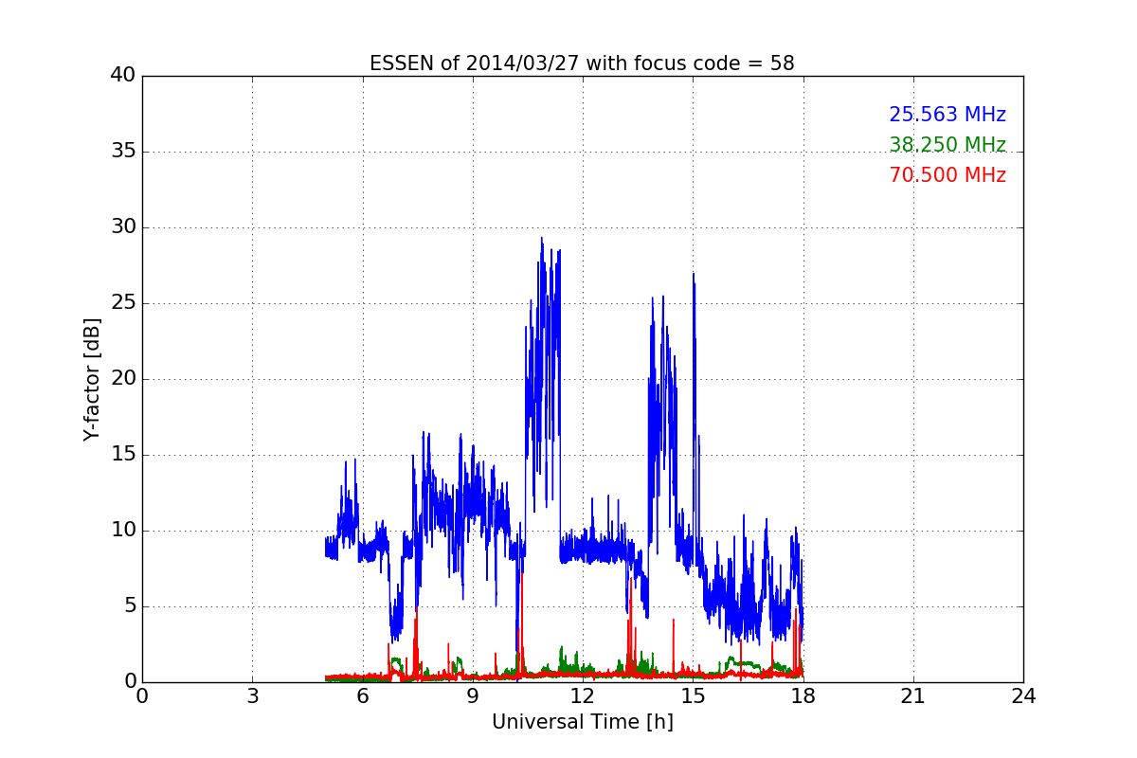Click the y-axis tick label 25
The height and width of the screenshot is (758, 1137).
[x=123, y=303]
